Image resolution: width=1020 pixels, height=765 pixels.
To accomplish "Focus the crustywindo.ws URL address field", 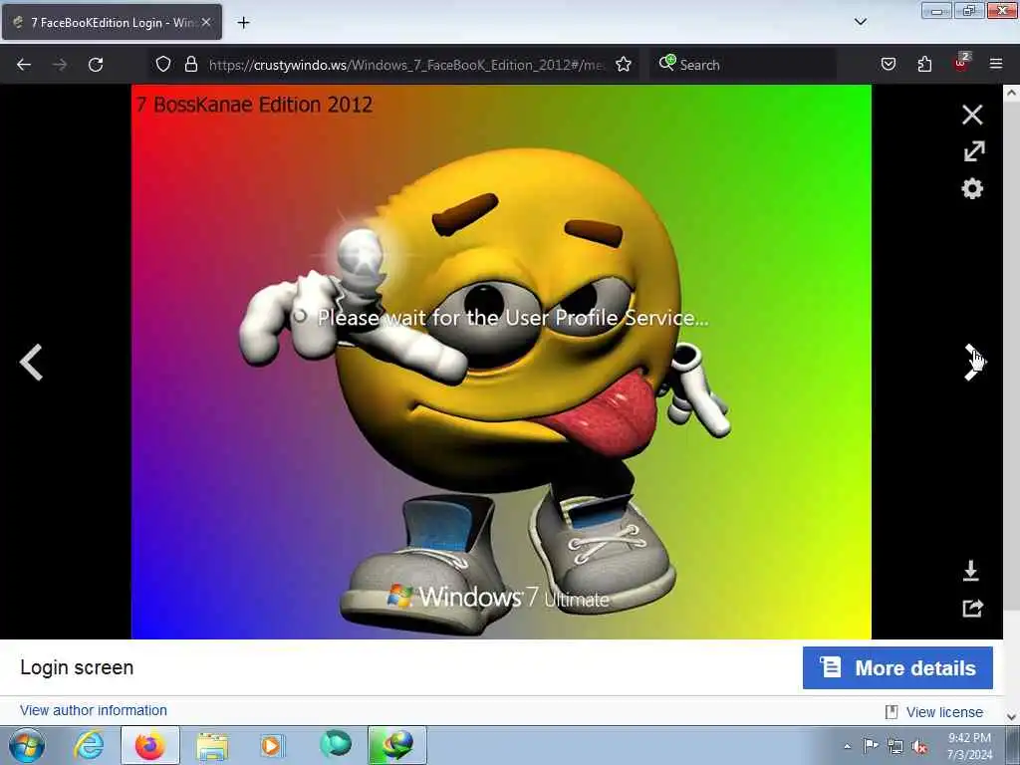I will tap(405, 65).
